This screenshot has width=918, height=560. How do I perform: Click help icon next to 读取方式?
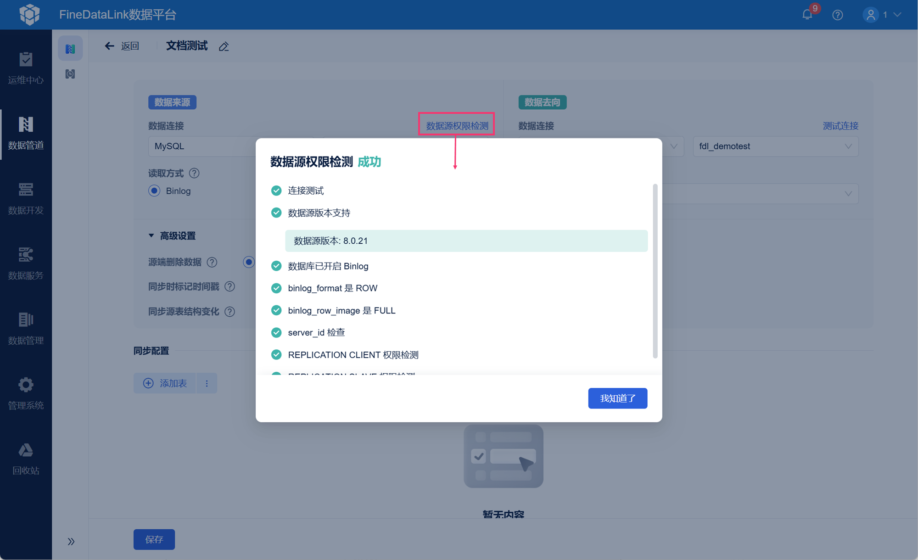(194, 173)
